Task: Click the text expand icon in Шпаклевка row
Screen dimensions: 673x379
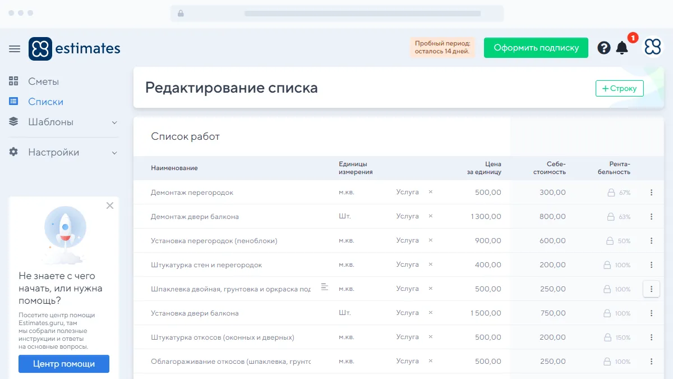Action: point(324,287)
